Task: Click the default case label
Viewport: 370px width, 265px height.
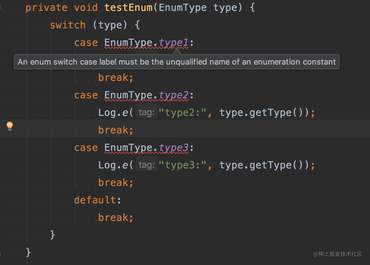Action: [95, 200]
